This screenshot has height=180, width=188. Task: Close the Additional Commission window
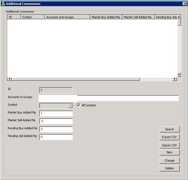pyautogui.click(x=184, y=4)
